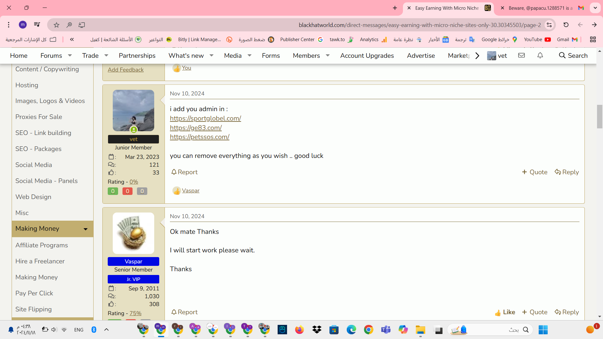Show the hidden bookmarks overflow chevron
The image size is (603, 339).
click(72, 40)
